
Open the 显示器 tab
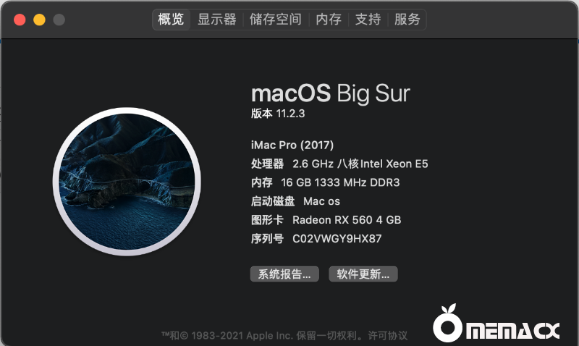216,20
